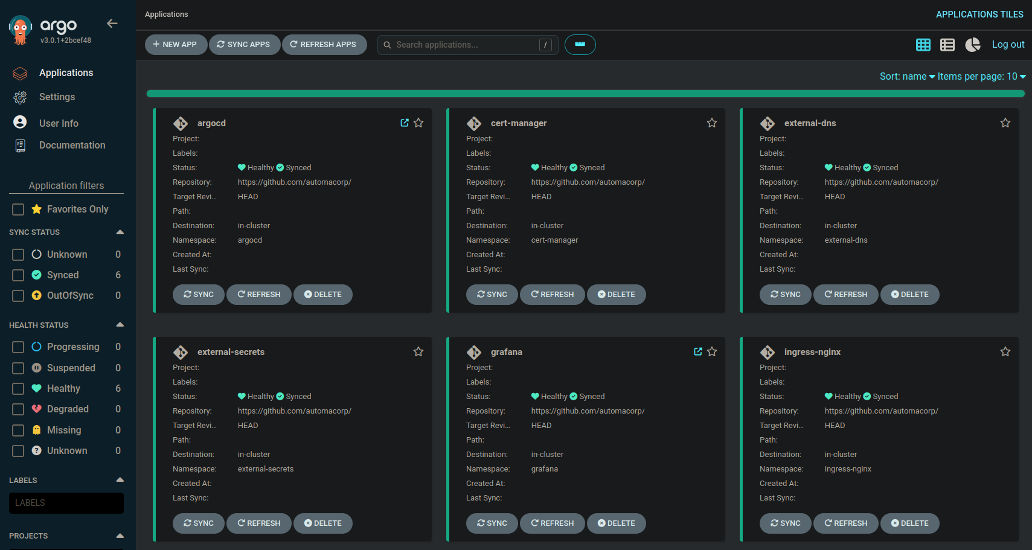Toggle the resource name display pill button
The image size is (1032, 550).
580,45
